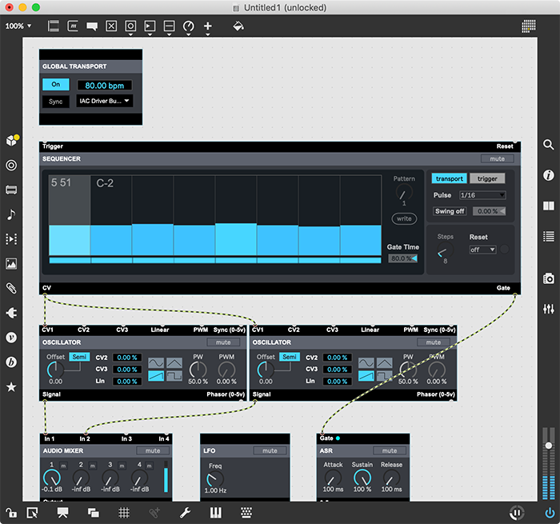The height and width of the screenshot is (524, 560).
Task: Select the trigger tab in sequencer
Action: [487, 178]
